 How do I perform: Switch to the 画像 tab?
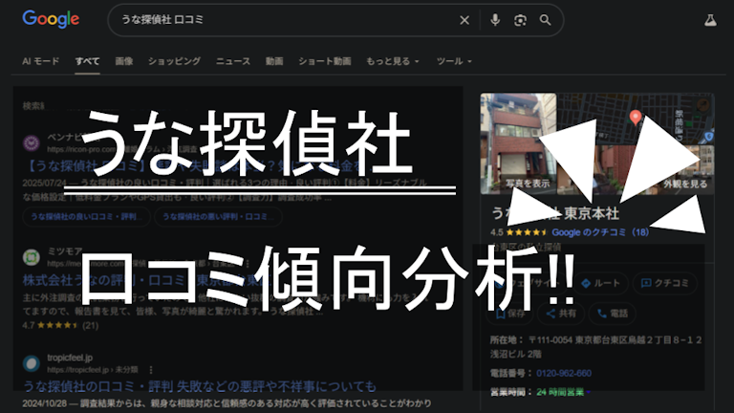coord(124,61)
